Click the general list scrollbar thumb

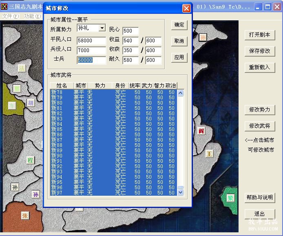pos(181,187)
